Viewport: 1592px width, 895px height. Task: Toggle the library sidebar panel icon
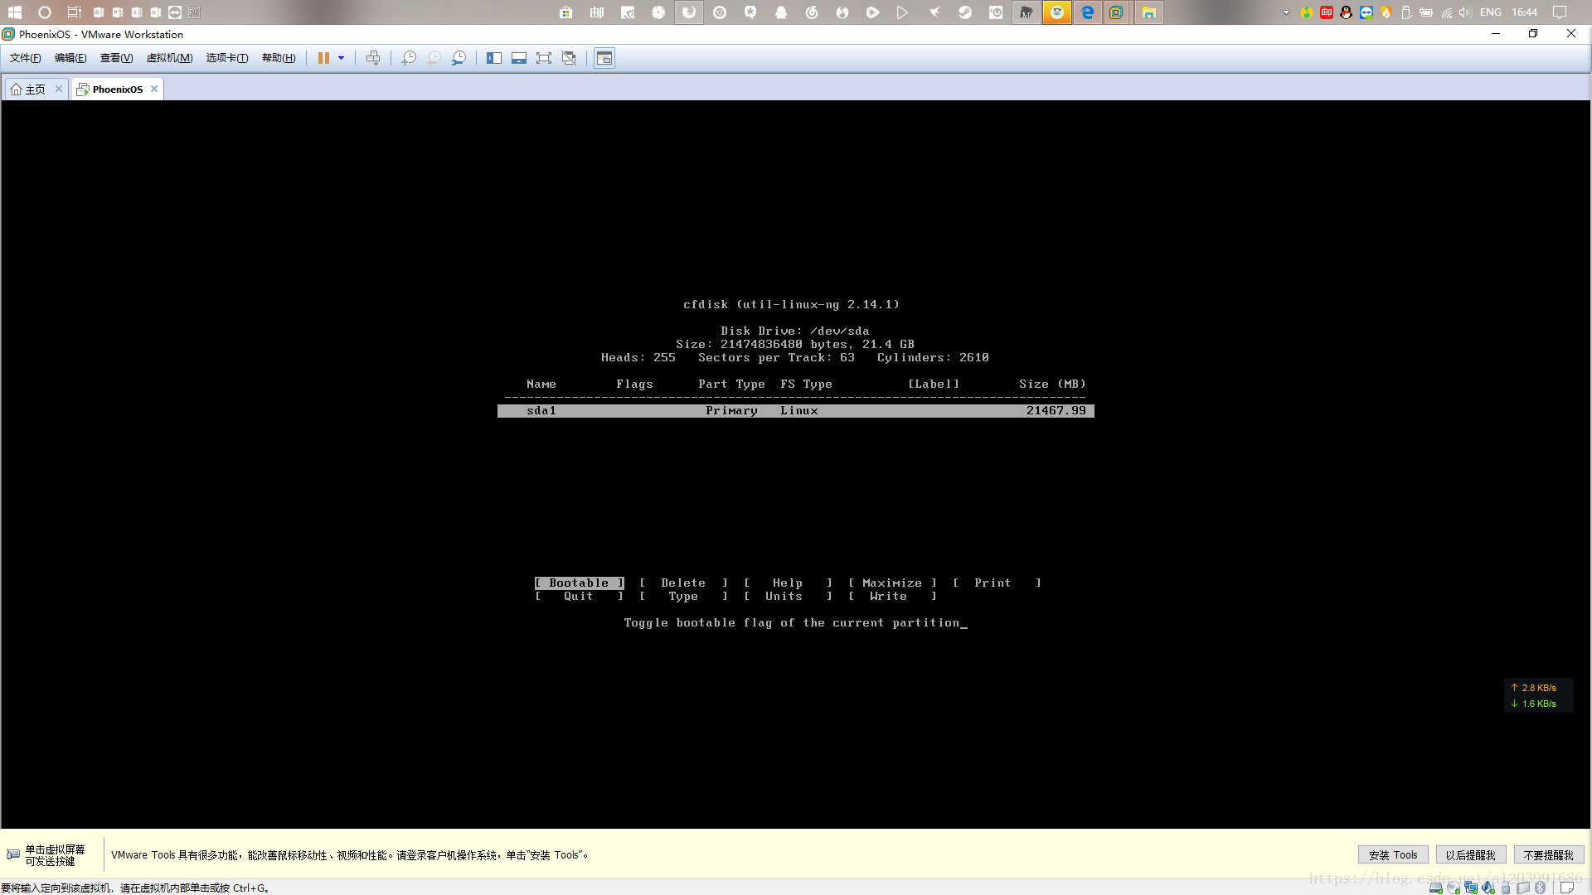click(x=494, y=58)
